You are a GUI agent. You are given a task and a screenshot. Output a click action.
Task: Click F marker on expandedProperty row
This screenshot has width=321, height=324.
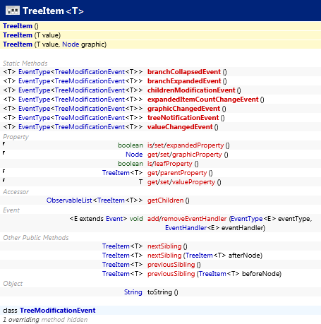4,143
